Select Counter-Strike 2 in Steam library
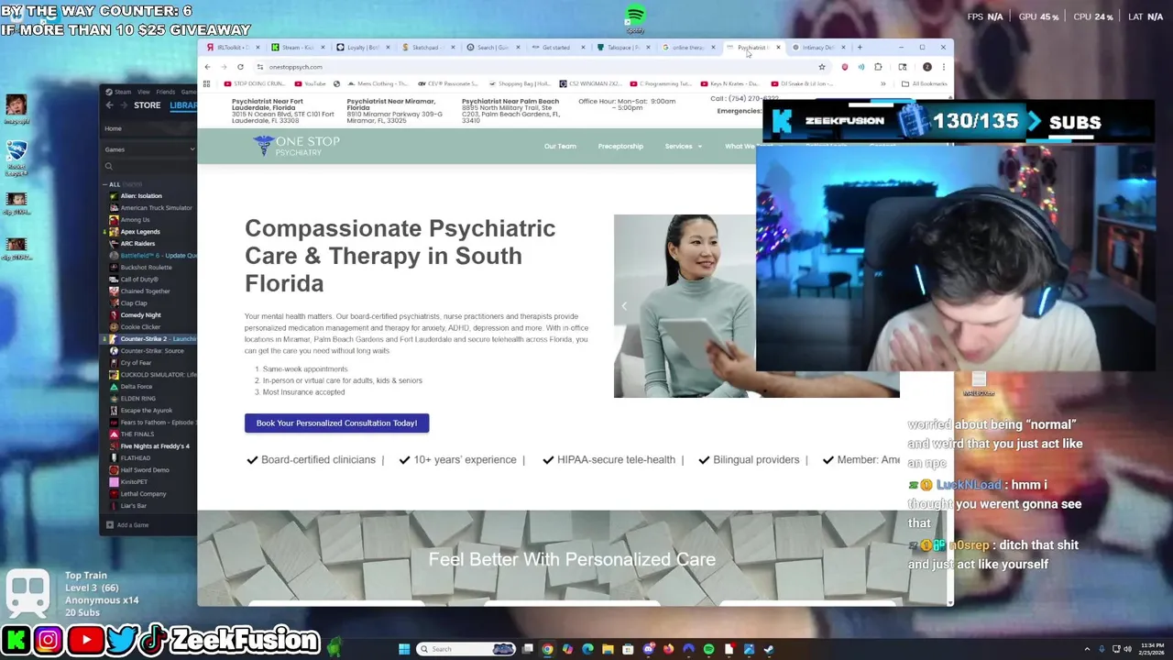The width and height of the screenshot is (1173, 660). (x=152, y=338)
